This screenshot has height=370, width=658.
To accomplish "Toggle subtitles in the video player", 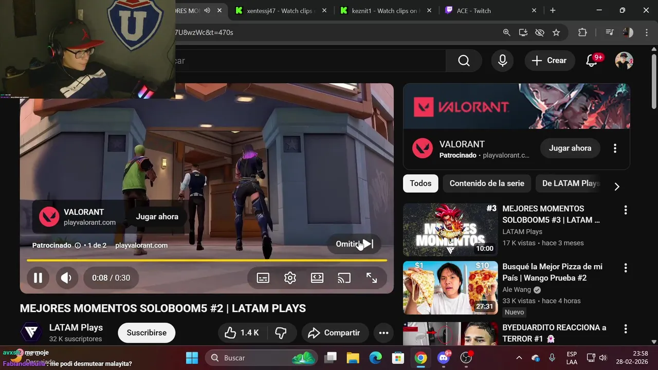I will point(263,278).
